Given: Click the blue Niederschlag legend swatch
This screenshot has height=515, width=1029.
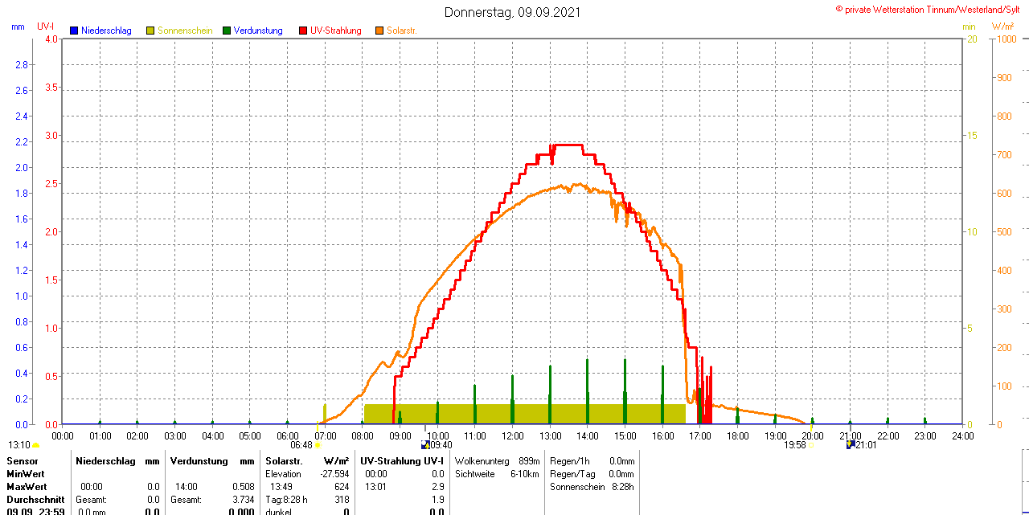Looking at the screenshot, I should tap(74, 31).
